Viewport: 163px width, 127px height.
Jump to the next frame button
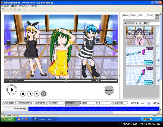point(37,94)
